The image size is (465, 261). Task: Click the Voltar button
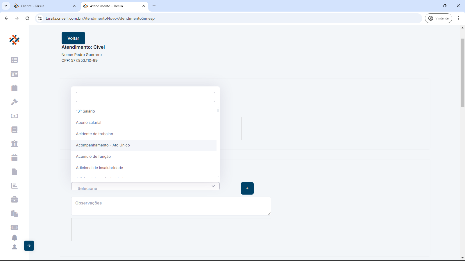point(73,38)
